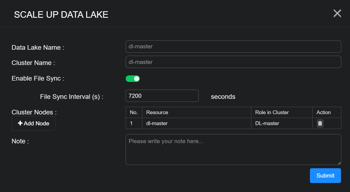Submit the scale up form

(x=325, y=176)
